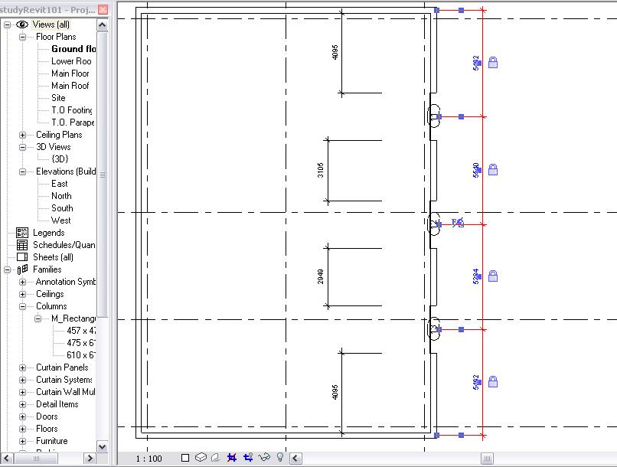Open the Detail Level square icon
The image size is (617, 467).
click(x=185, y=458)
